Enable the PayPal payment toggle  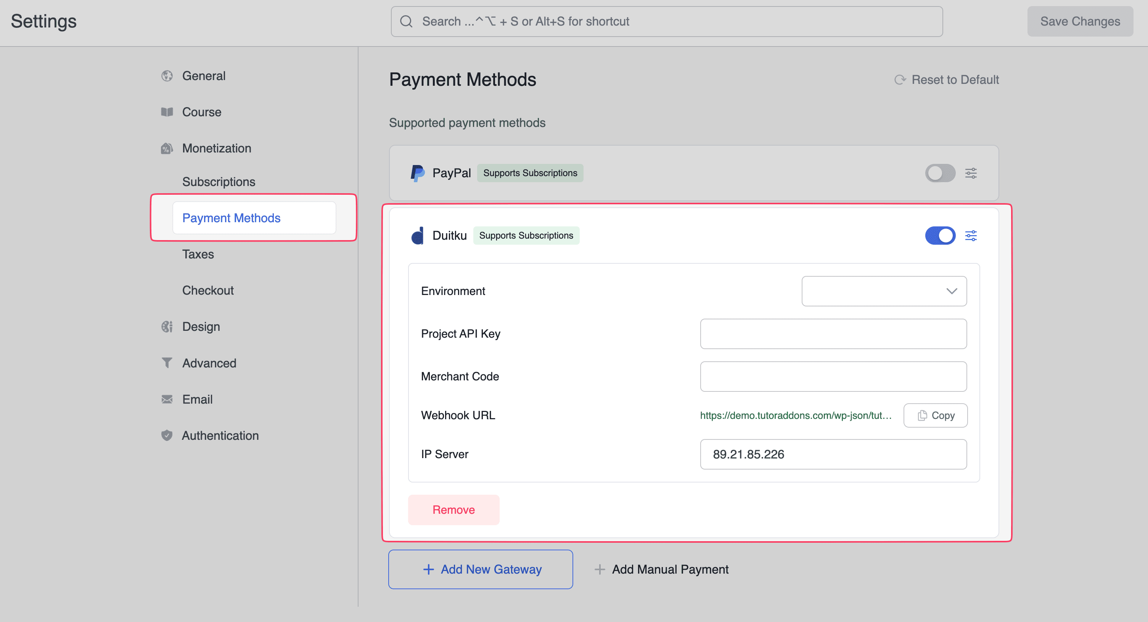tap(940, 173)
